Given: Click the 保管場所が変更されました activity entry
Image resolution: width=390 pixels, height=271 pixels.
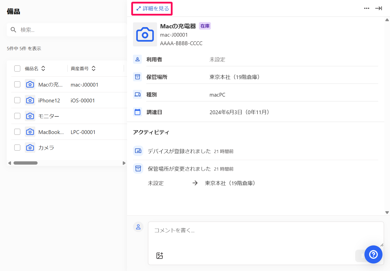Looking at the screenshot, I should [x=179, y=169].
